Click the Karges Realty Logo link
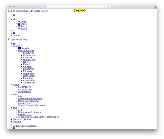Image resolution: width=164 pixels, height=139 pixels. pos(18,39)
